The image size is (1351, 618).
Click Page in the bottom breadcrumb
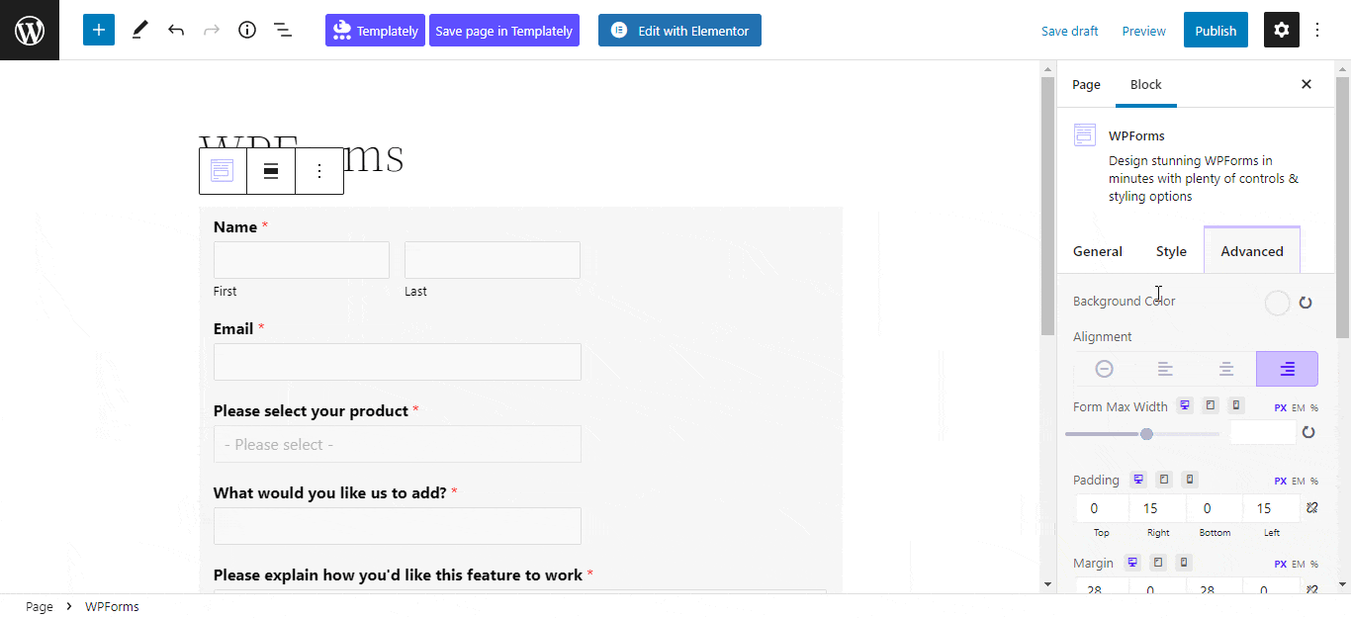pyautogui.click(x=40, y=606)
